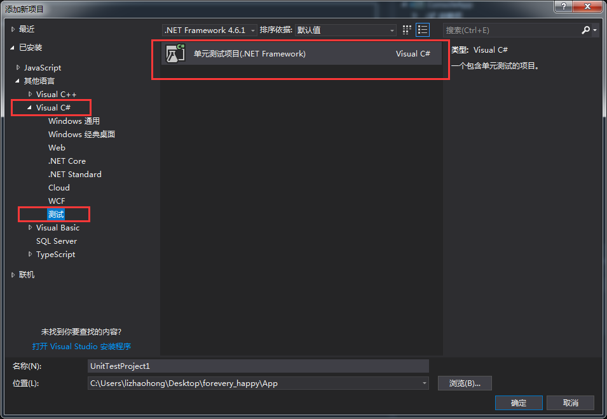
Task: Open the location path dropdown arrow
Action: pos(425,383)
